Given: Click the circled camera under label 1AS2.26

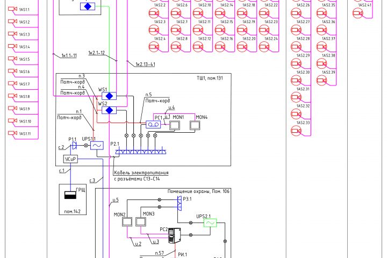Looking at the screenshot, I should pos(296,13).
